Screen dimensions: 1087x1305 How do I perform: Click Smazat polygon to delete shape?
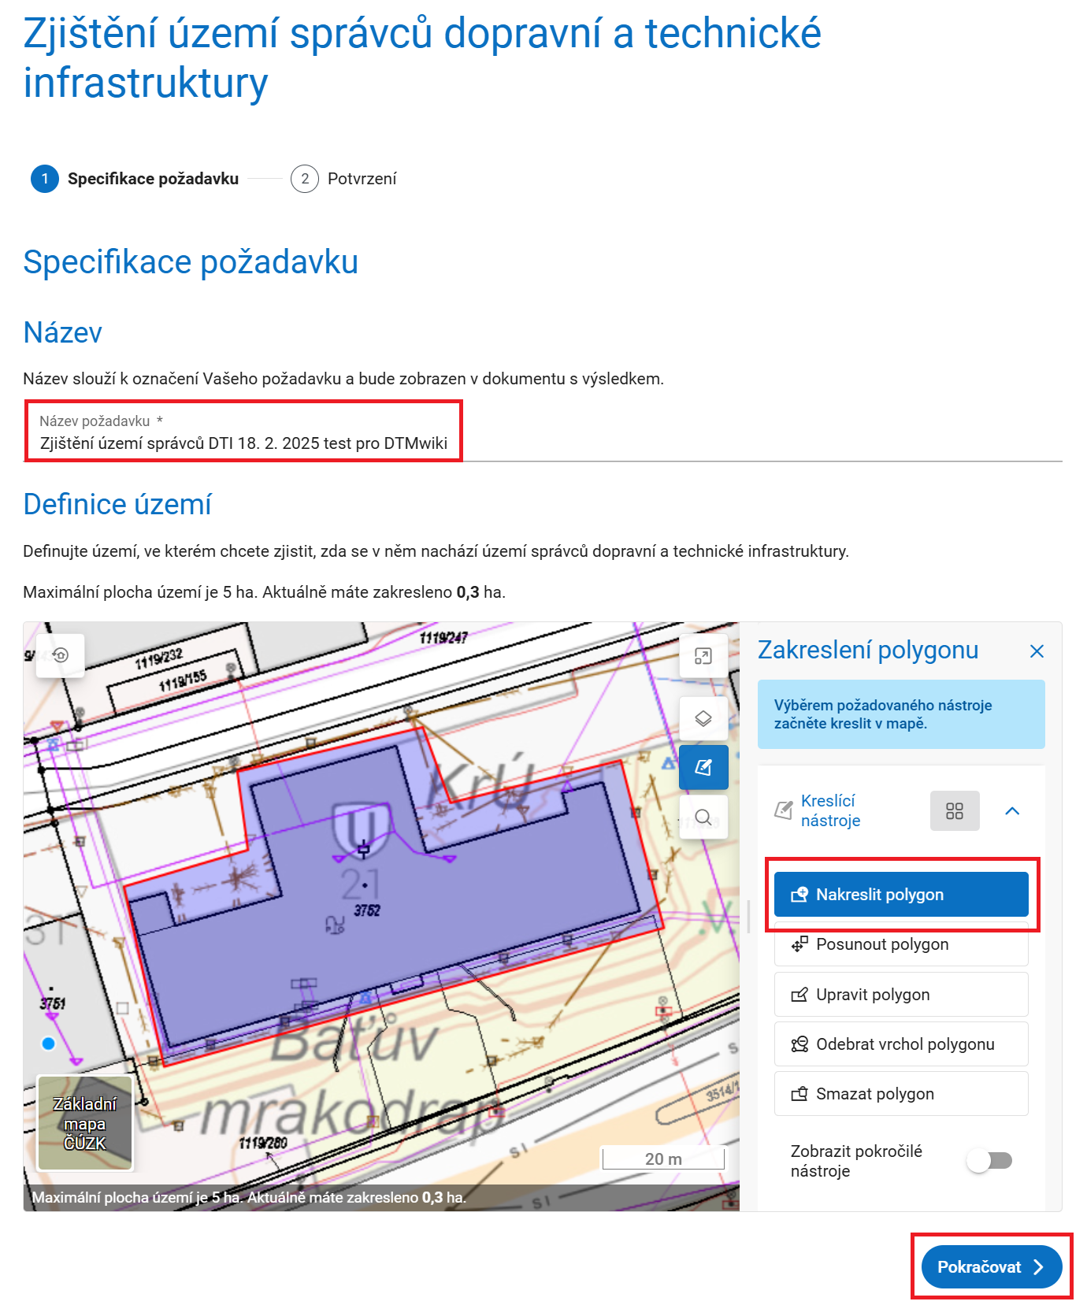900,1093
